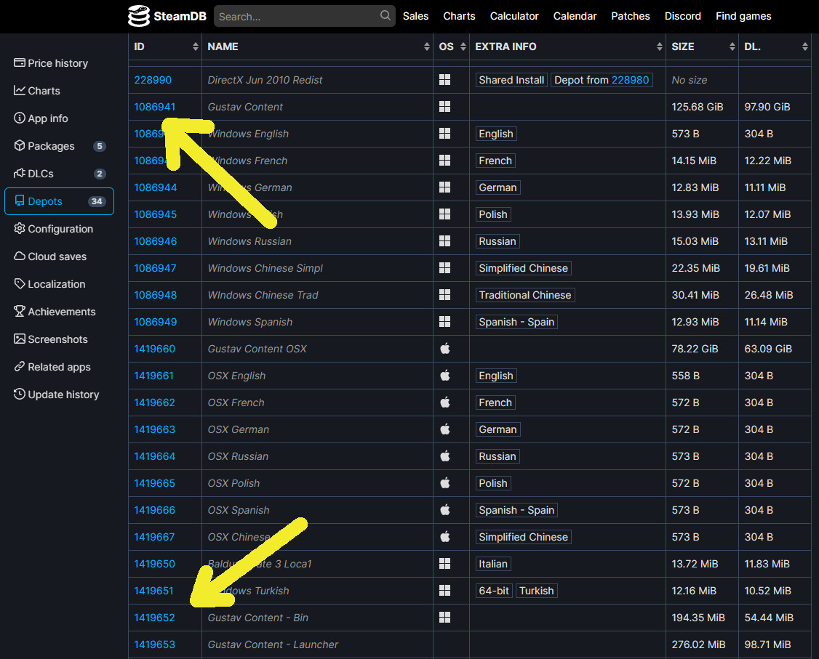Open depot ID 1419652 link
The width and height of the screenshot is (819, 659).
pos(154,618)
